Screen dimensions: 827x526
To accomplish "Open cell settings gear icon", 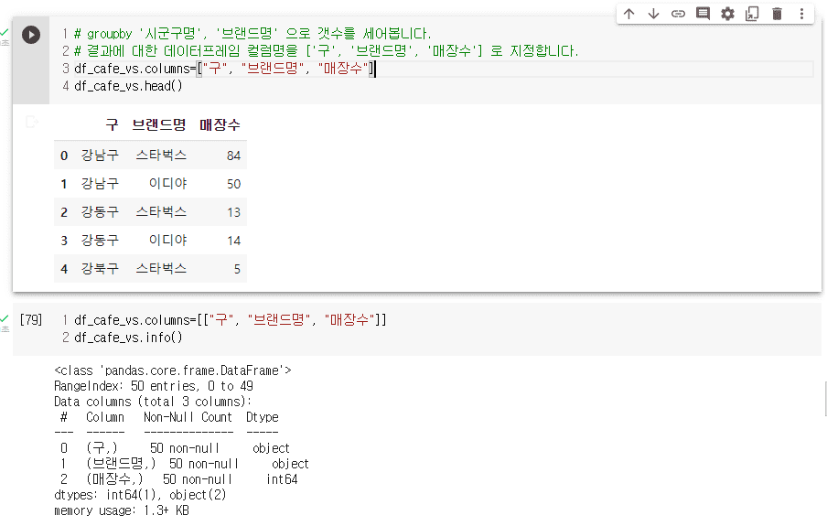I will 727,14.
